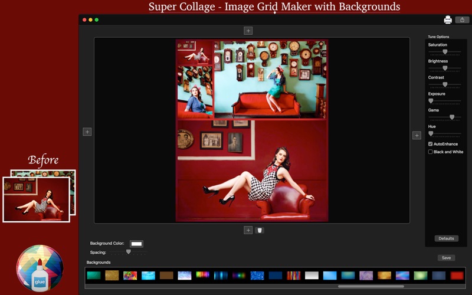The image size is (472, 295).
Task: Adjust the Brightness slider
Action: (445, 68)
